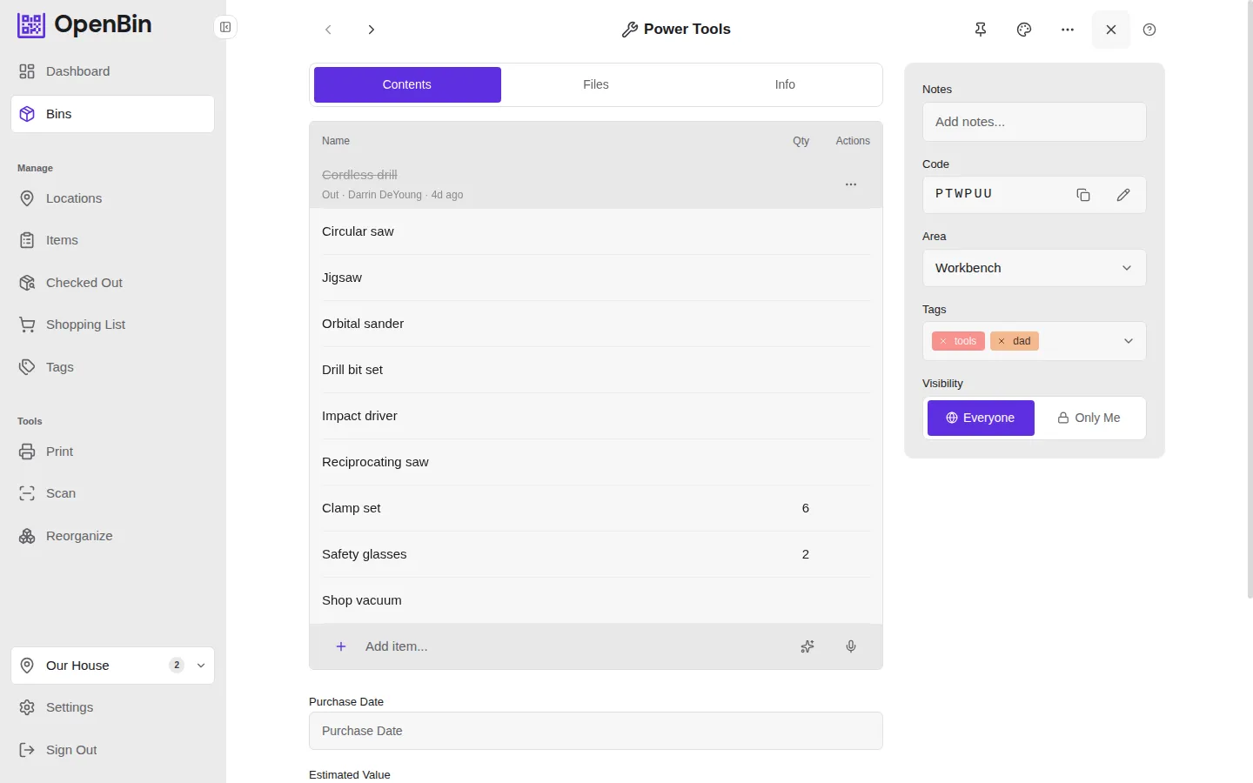Open the Checked Out page
Viewport: 1253px width, 783px height.
tap(112, 283)
